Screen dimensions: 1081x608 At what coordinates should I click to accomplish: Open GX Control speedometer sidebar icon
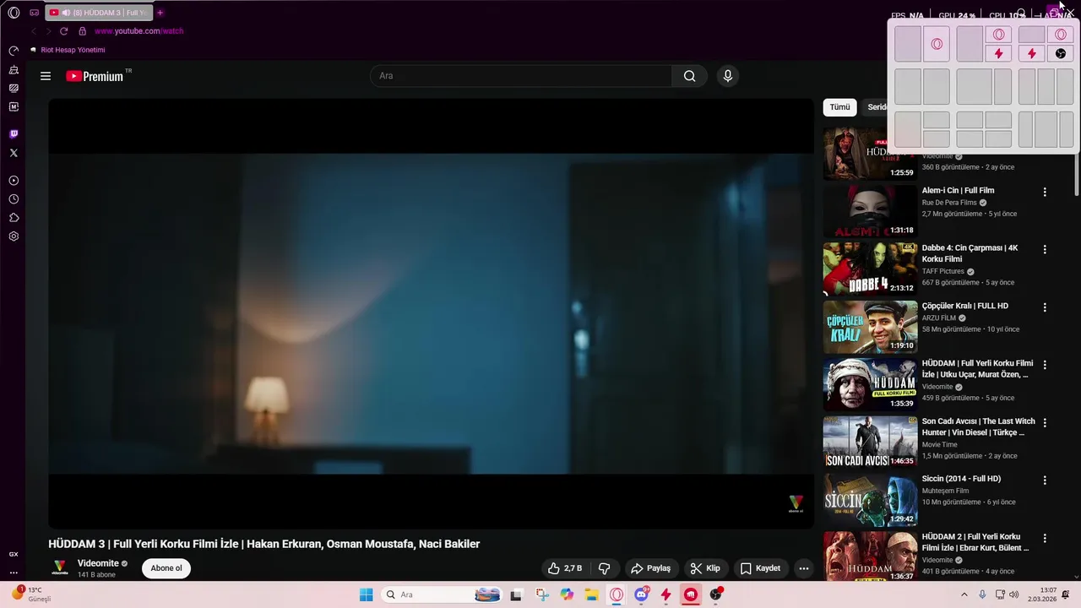[x=14, y=51]
